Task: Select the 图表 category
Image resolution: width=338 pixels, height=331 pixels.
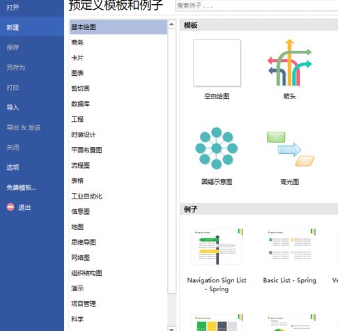Action: pyautogui.click(x=118, y=73)
